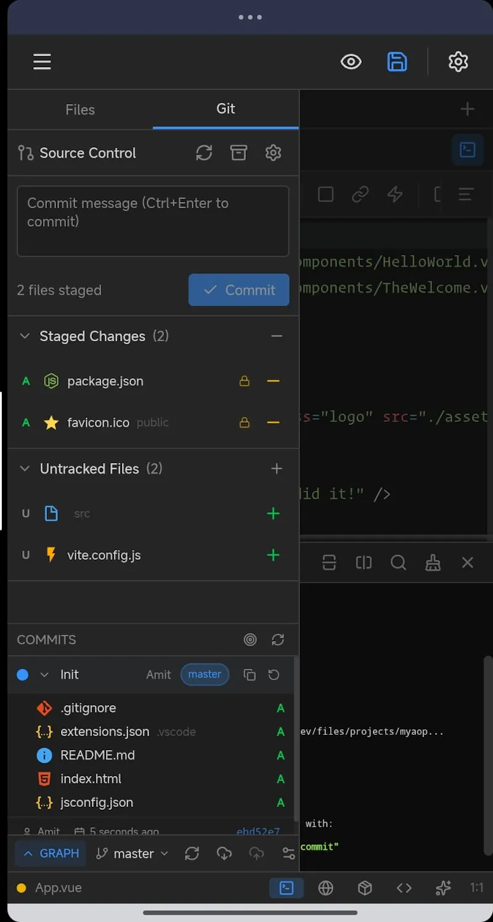The image size is (493, 922).
Task: Open .gitignore in commit files
Action: (x=88, y=708)
